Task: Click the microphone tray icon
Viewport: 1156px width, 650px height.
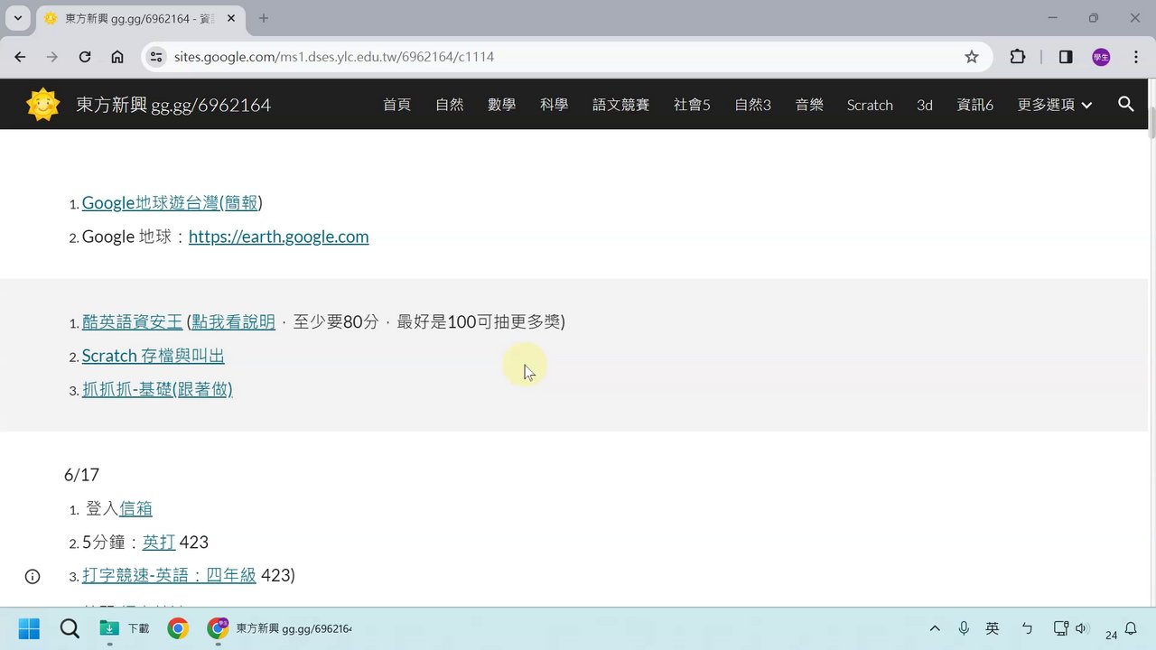Action: click(x=964, y=628)
